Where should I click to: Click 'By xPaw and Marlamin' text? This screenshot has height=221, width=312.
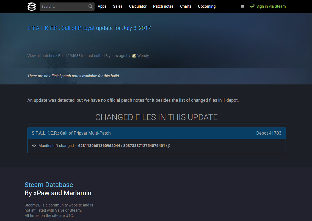point(58,193)
